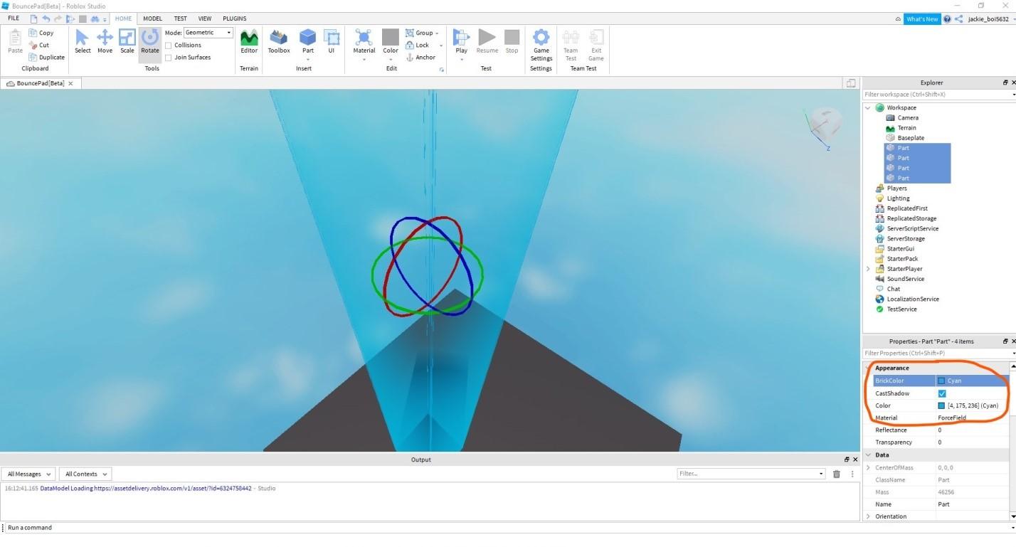Collapse the Appearance properties section

tap(869, 368)
